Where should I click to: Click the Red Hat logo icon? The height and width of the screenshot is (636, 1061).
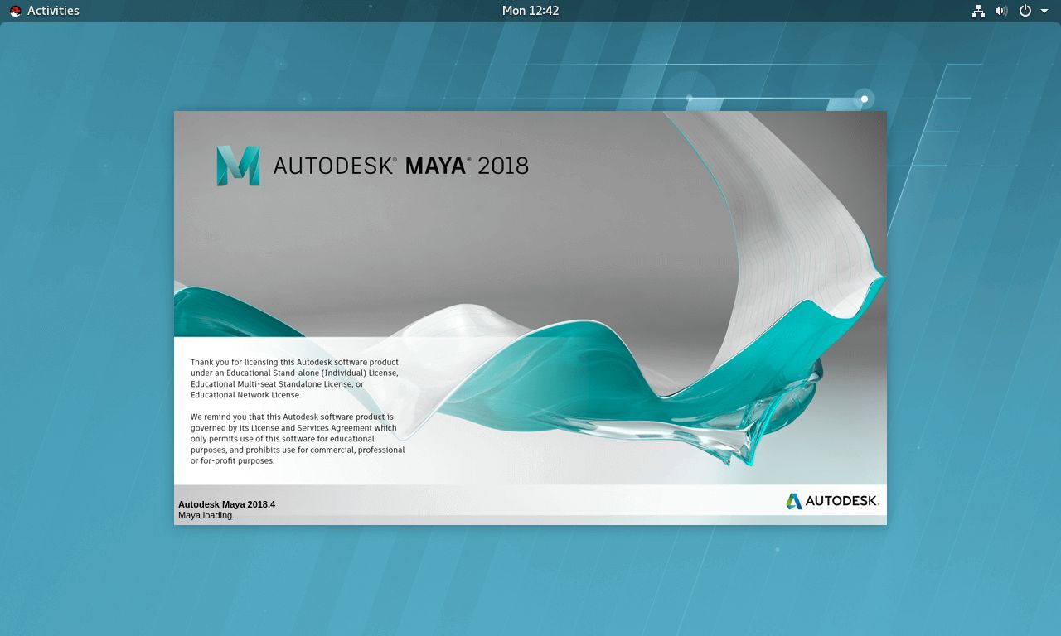[x=15, y=11]
